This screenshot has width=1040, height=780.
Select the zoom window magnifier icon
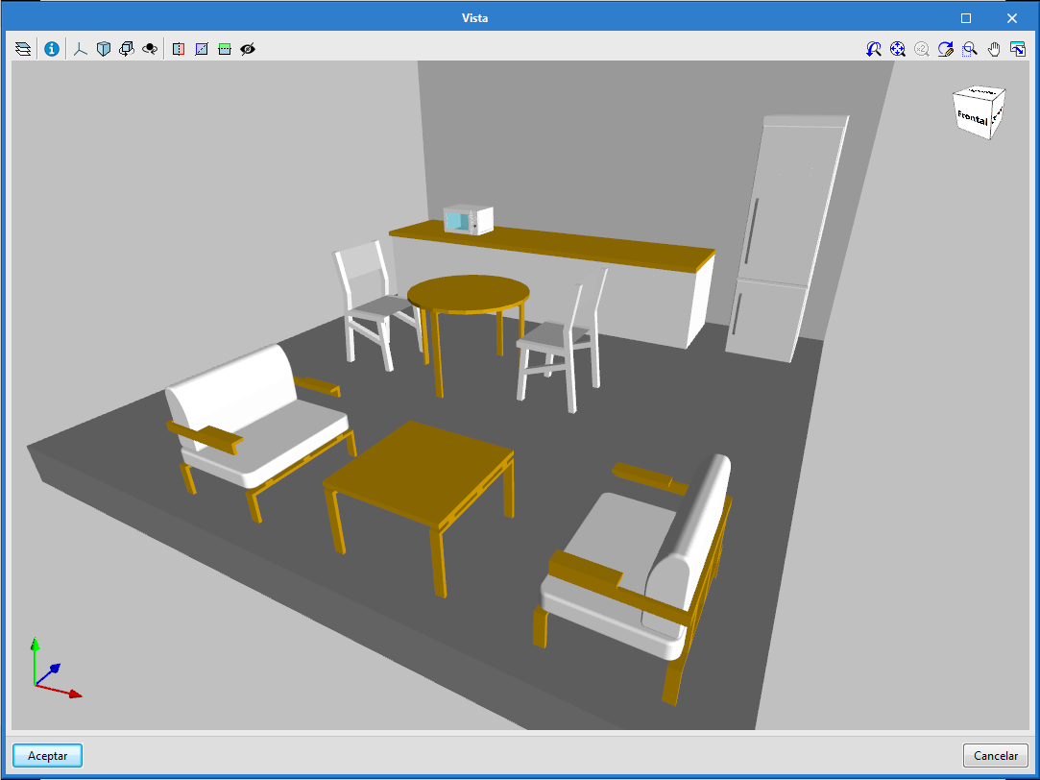coord(970,49)
